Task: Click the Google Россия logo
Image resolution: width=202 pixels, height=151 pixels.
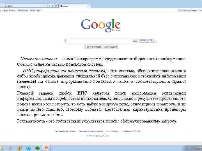Action: point(101,25)
